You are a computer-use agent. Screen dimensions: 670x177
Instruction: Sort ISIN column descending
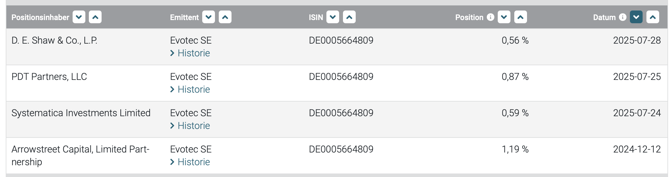click(333, 17)
